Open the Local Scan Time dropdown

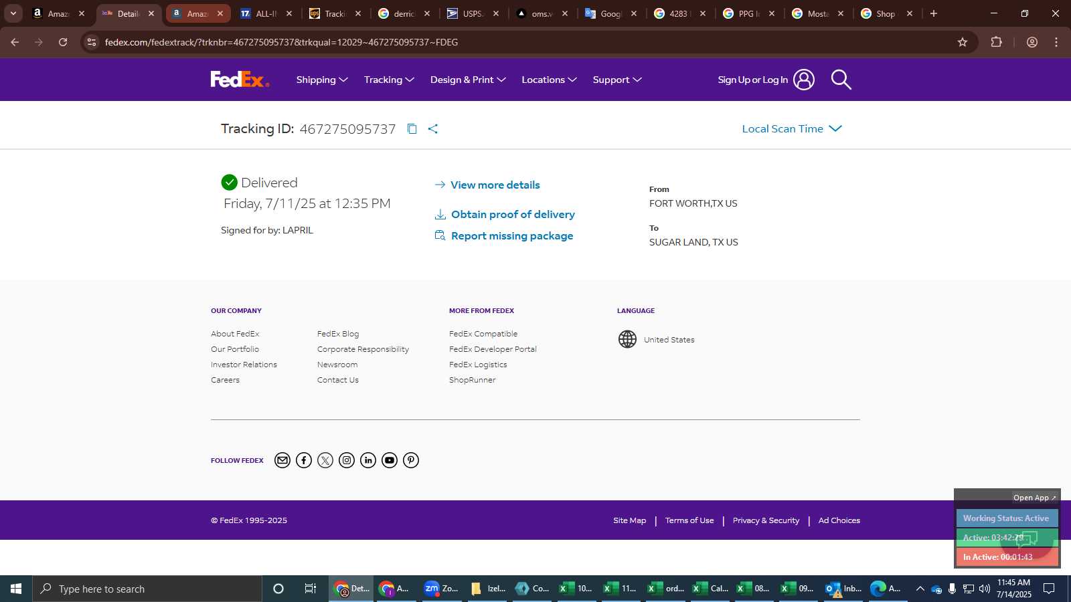click(x=792, y=129)
